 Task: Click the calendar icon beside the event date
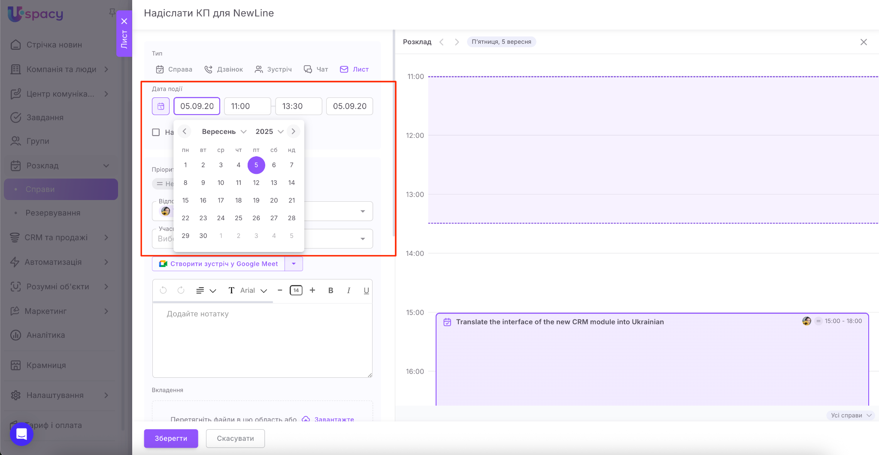161,106
